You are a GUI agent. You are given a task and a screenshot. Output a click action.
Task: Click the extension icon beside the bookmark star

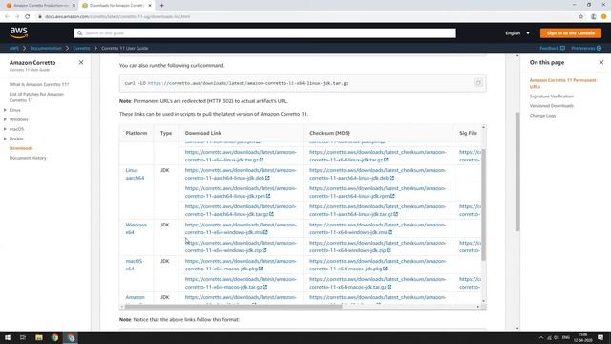pos(593,16)
